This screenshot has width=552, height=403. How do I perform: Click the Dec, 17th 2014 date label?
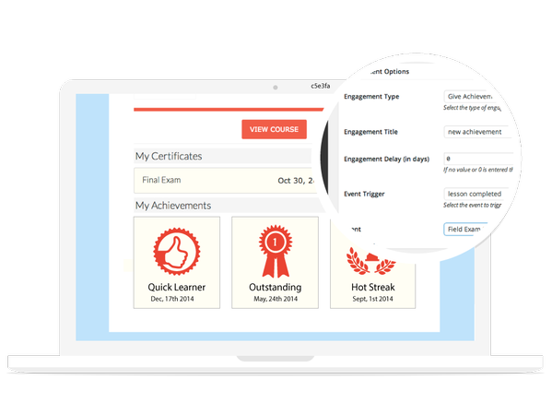(x=172, y=299)
